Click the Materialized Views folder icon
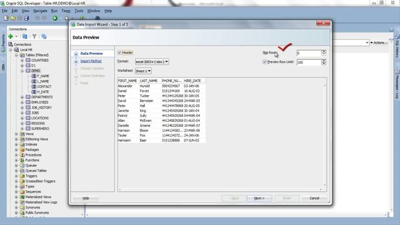Screen dimensions: 400x225 [22, 197]
